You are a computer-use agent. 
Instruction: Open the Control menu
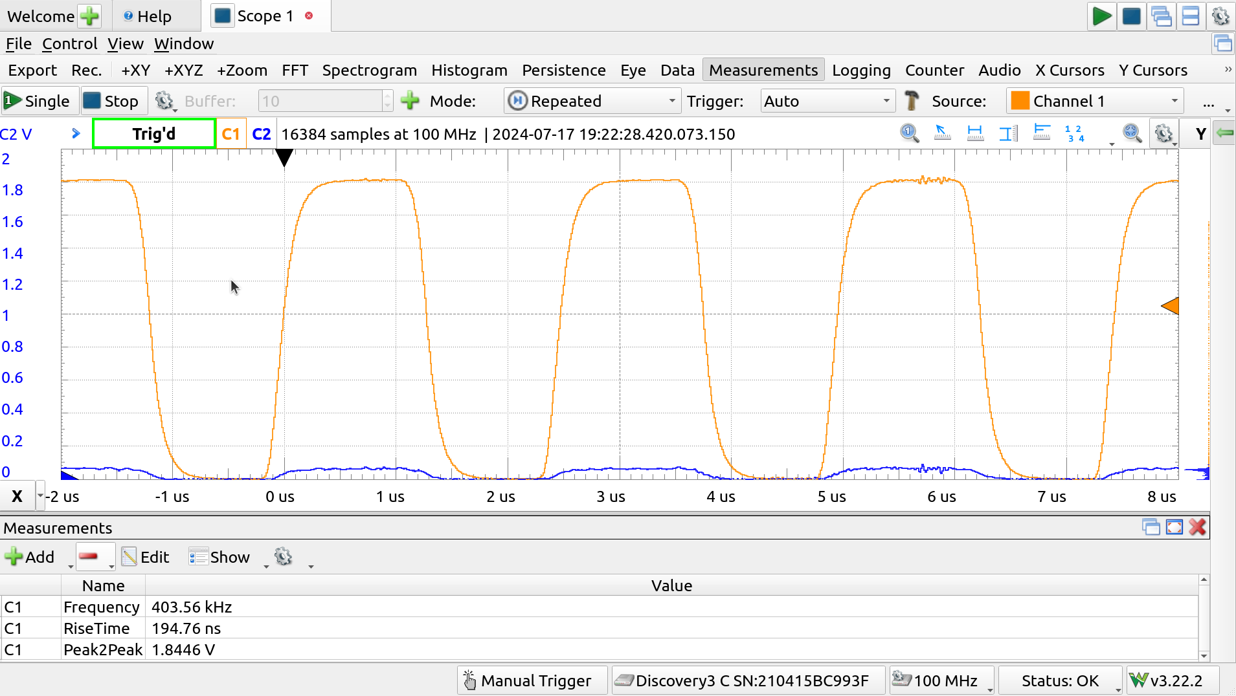pyautogui.click(x=69, y=43)
